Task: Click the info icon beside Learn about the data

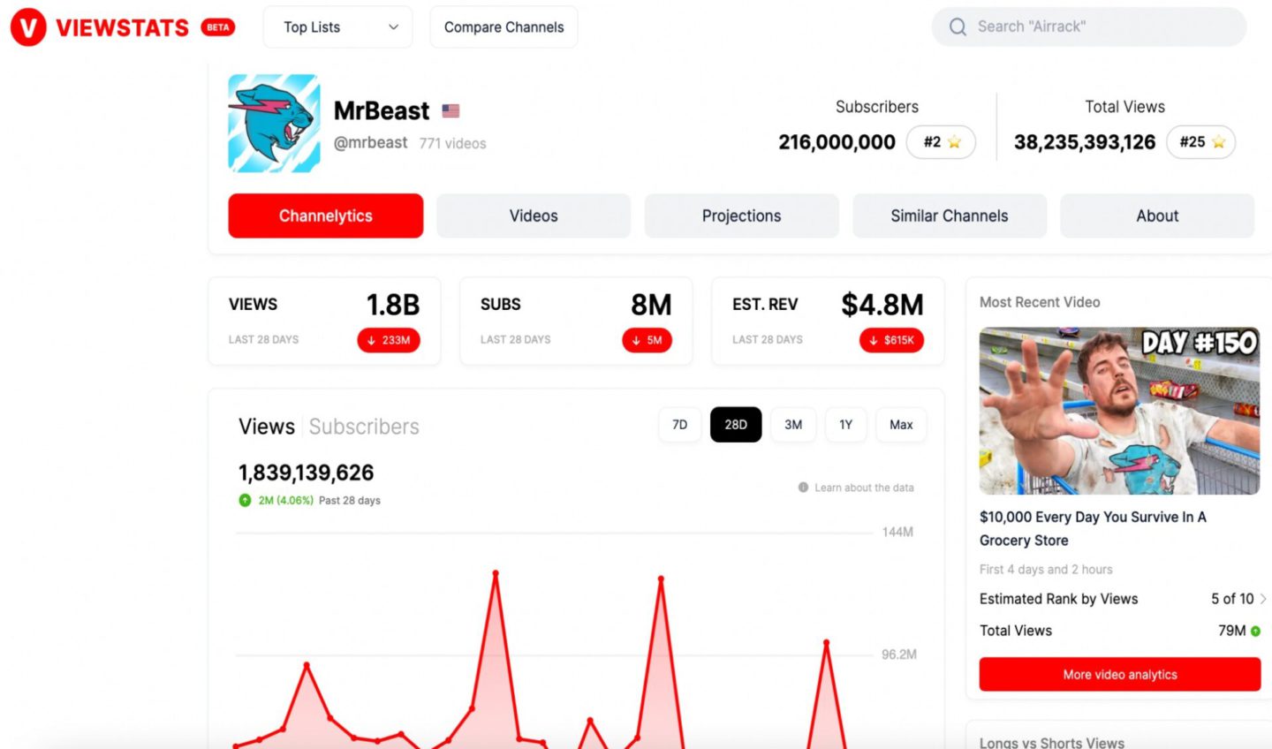Action: pyautogui.click(x=803, y=487)
